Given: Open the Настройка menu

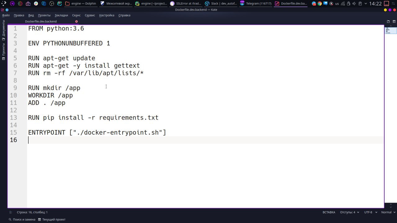Looking at the screenshot, I should 107,15.
